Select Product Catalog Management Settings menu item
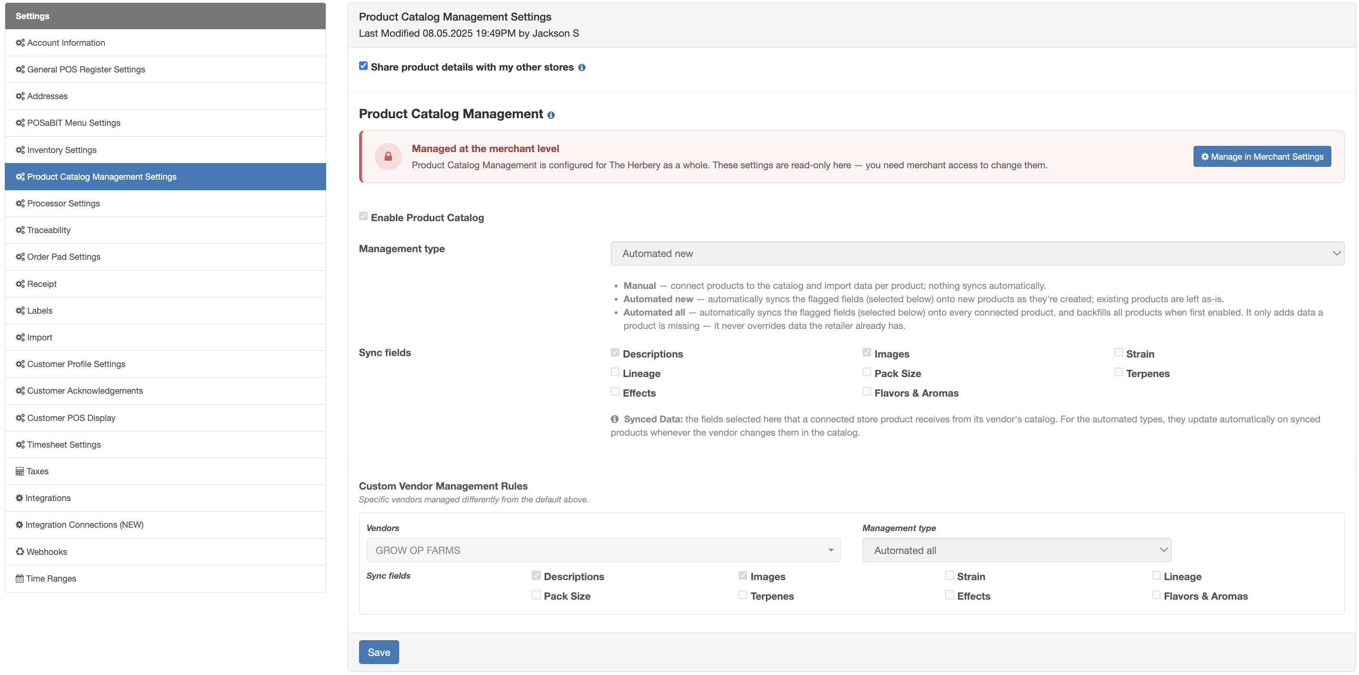The width and height of the screenshot is (1359, 675). pyautogui.click(x=165, y=177)
